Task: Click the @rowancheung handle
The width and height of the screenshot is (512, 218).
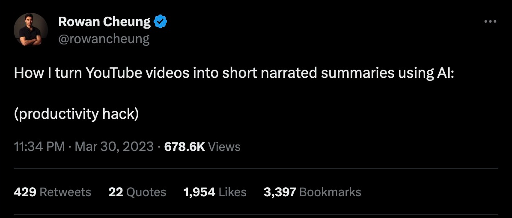Action: (x=104, y=39)
